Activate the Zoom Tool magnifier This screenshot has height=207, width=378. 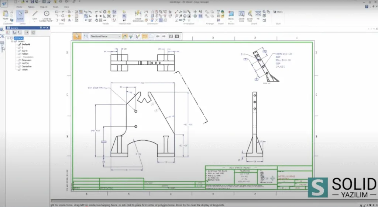250,16
